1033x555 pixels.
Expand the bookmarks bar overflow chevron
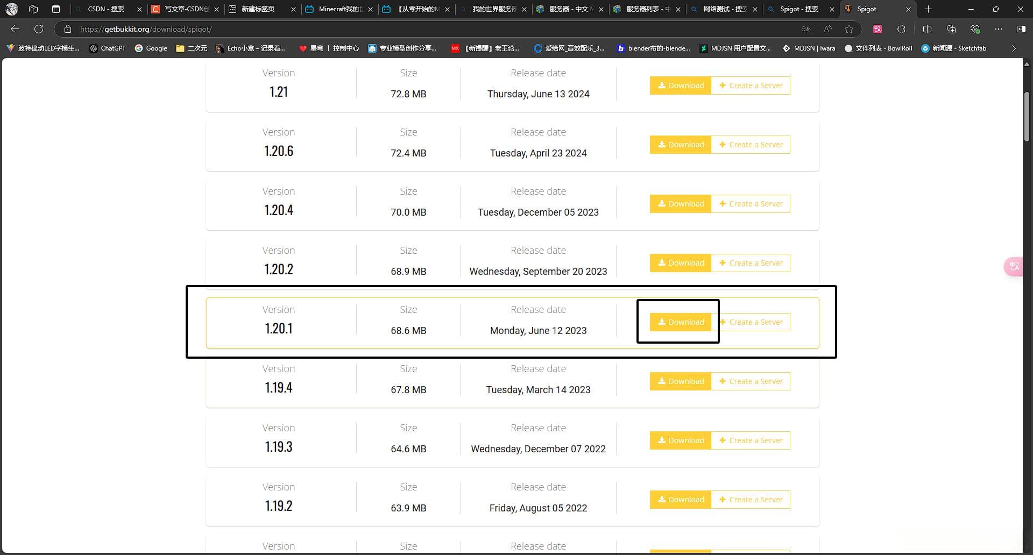pyautogui.click(x=1014, y=48)
